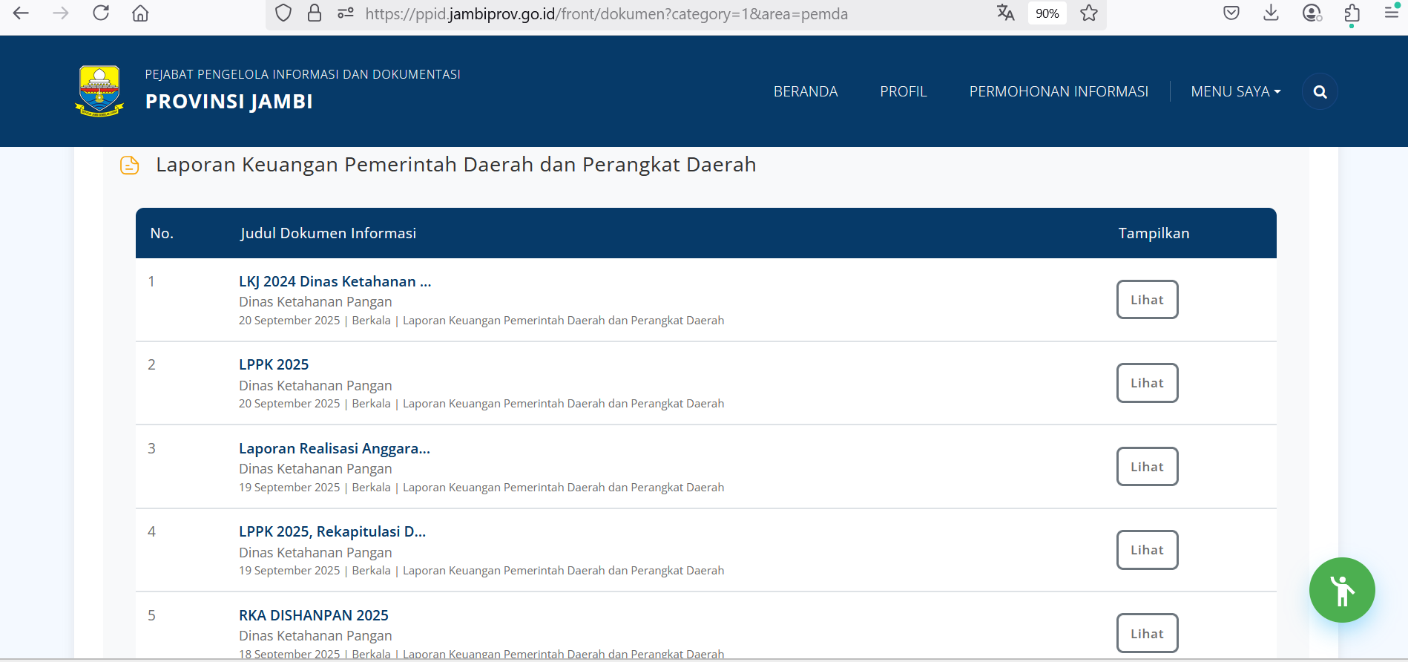Click the Provinsi Jambi logo emblem
The width and height of the screenshot is (1408, 662).
(x=99, y=91)
